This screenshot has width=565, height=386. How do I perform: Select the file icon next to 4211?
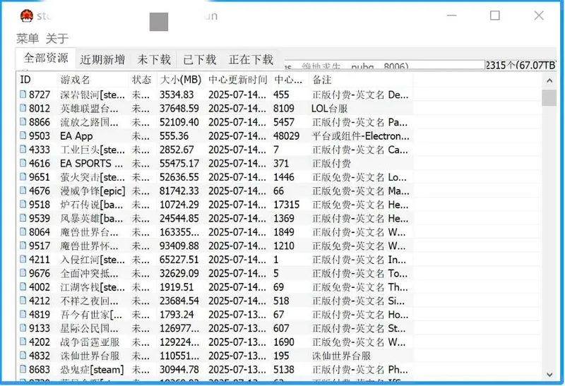pos(23,260)
